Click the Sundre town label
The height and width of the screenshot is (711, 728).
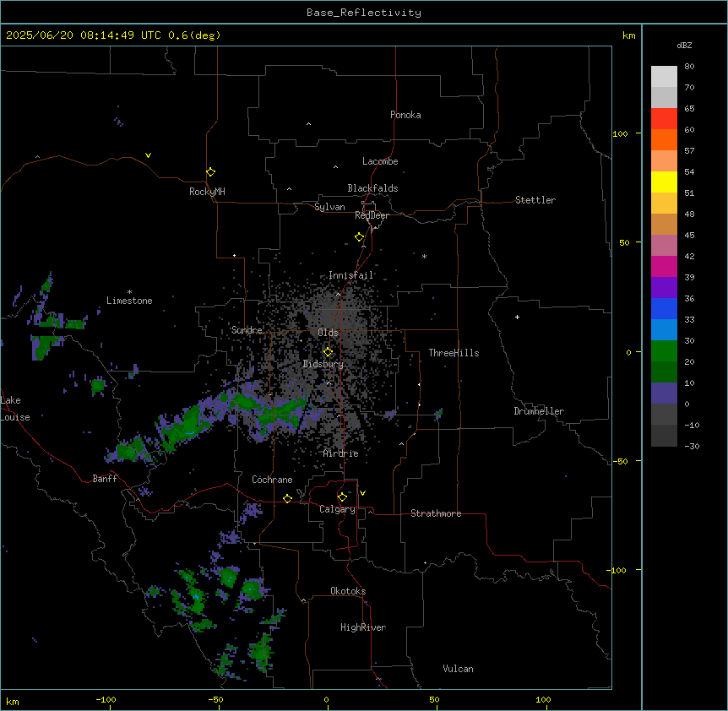(247, 330)
